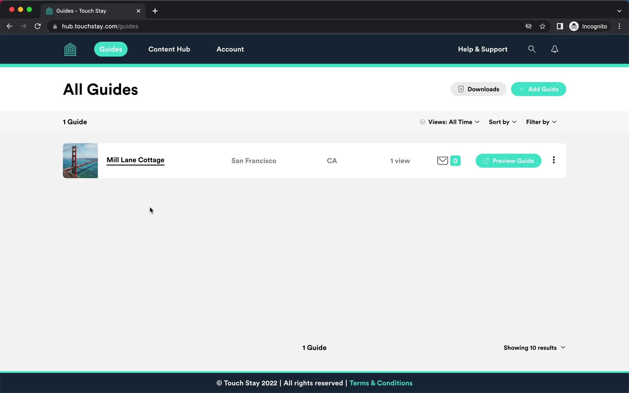Click the 1 view count
This screenshot has height=393, width=629.
(x=400, y=161)
